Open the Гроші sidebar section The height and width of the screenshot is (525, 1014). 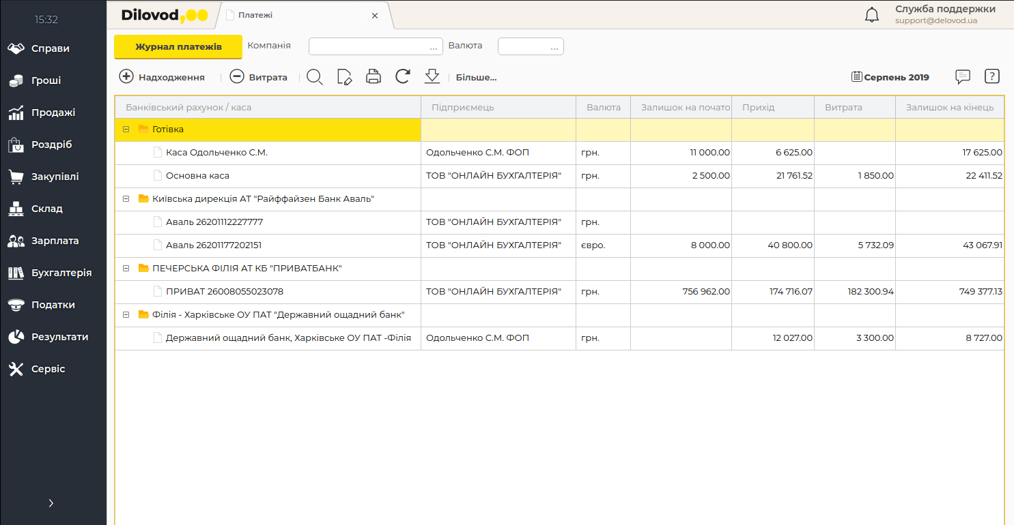coord(53,80)
